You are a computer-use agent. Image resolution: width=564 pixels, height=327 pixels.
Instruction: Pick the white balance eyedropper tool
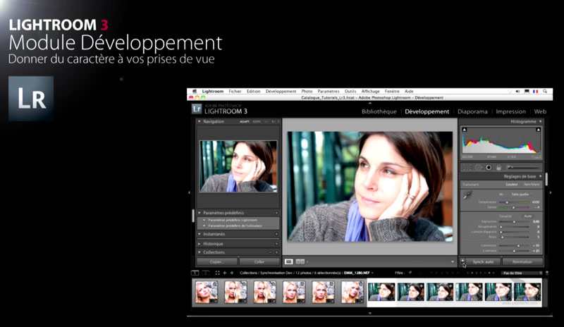point(467,196)
